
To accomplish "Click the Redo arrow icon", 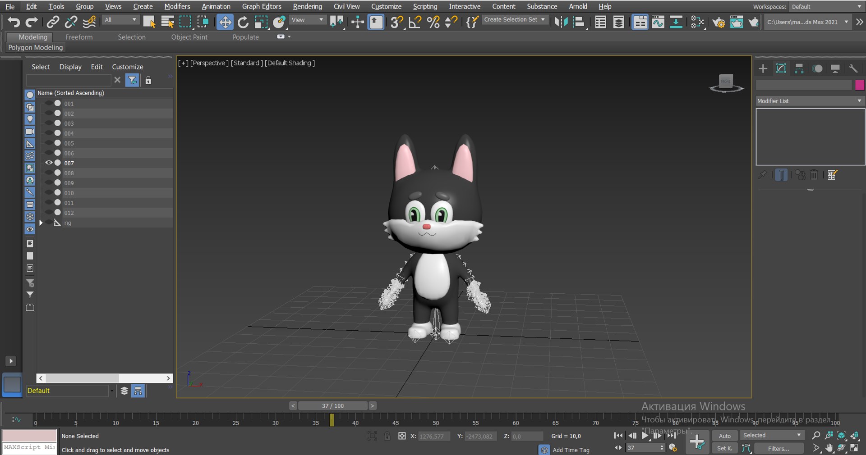I will tap(32, 22).
